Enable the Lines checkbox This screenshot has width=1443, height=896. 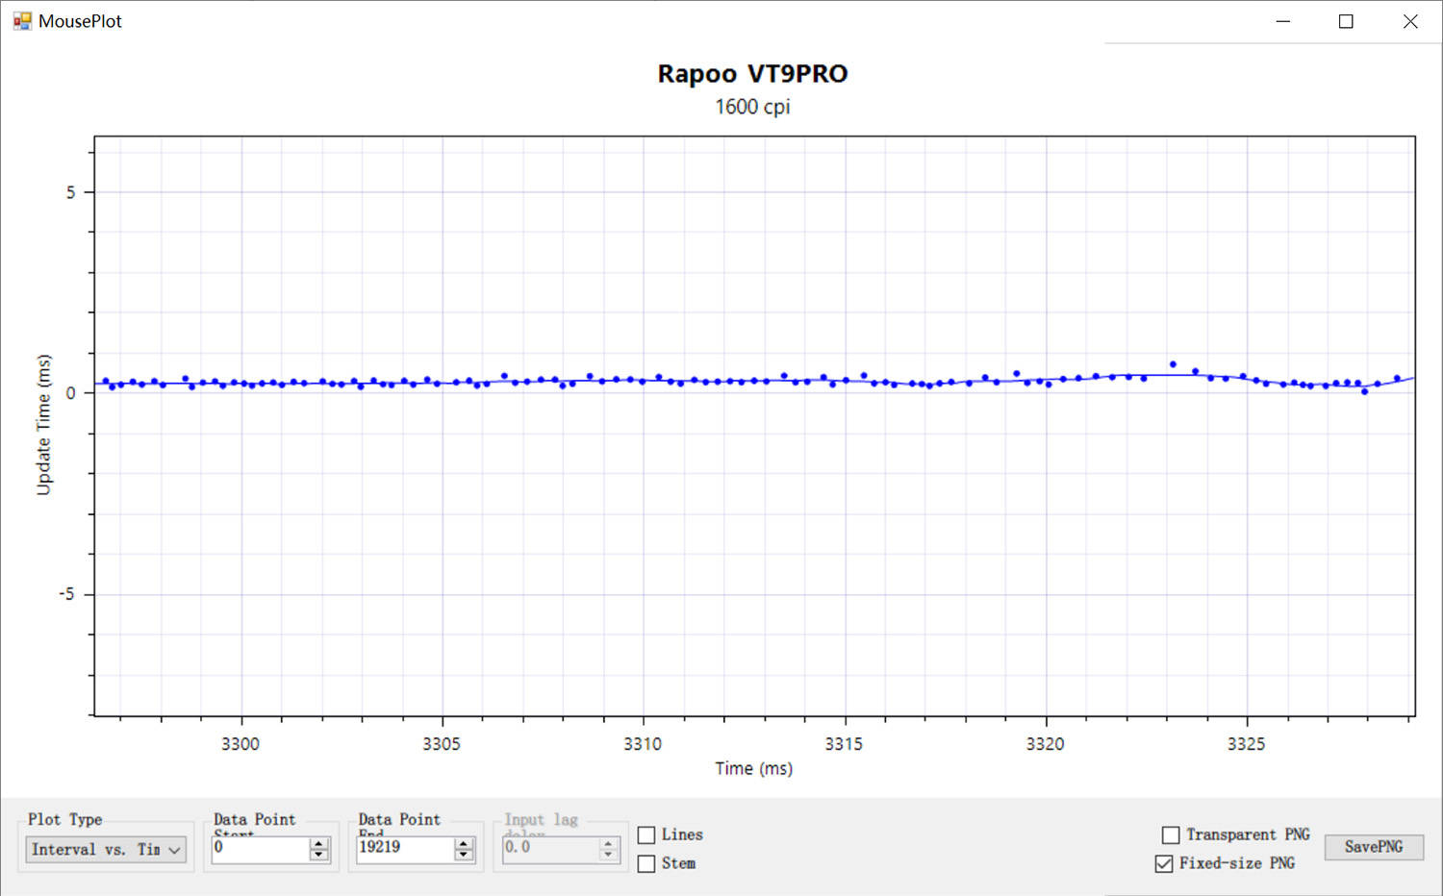pyautogui.click(x=646, y=835)
